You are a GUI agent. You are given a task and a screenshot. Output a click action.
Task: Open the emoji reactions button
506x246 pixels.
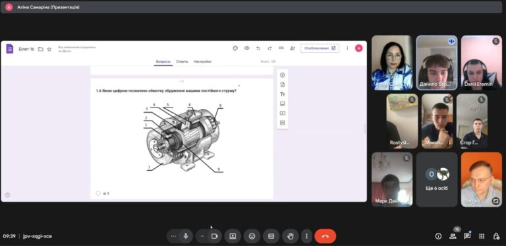click(x=252, y=236)
